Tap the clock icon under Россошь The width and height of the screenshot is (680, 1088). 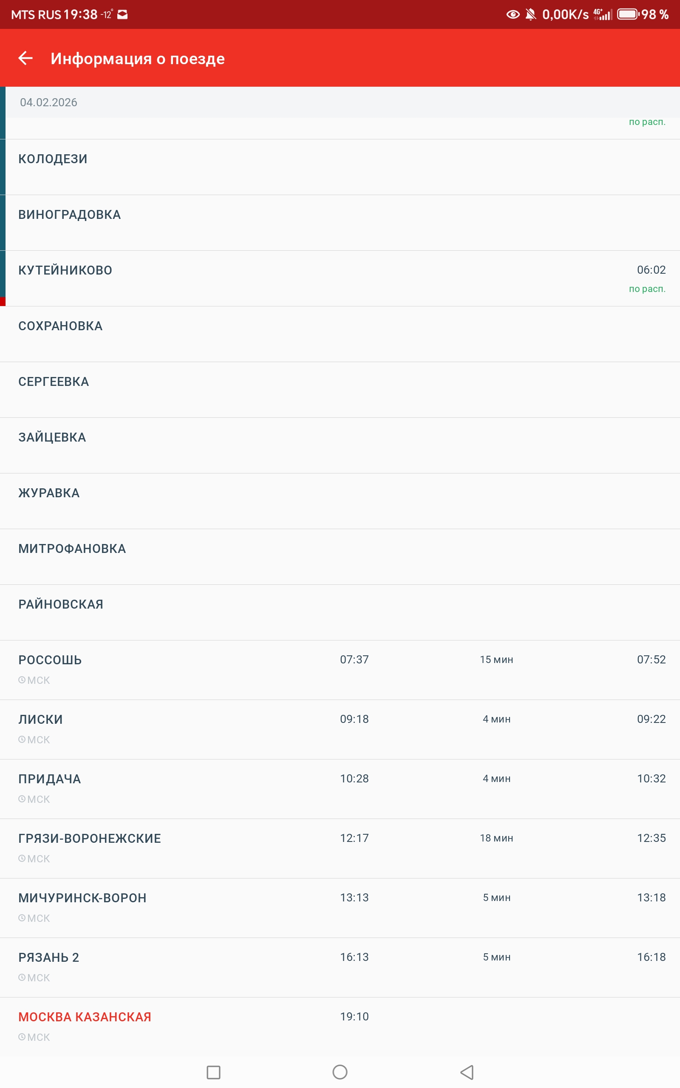pos(22,680)
